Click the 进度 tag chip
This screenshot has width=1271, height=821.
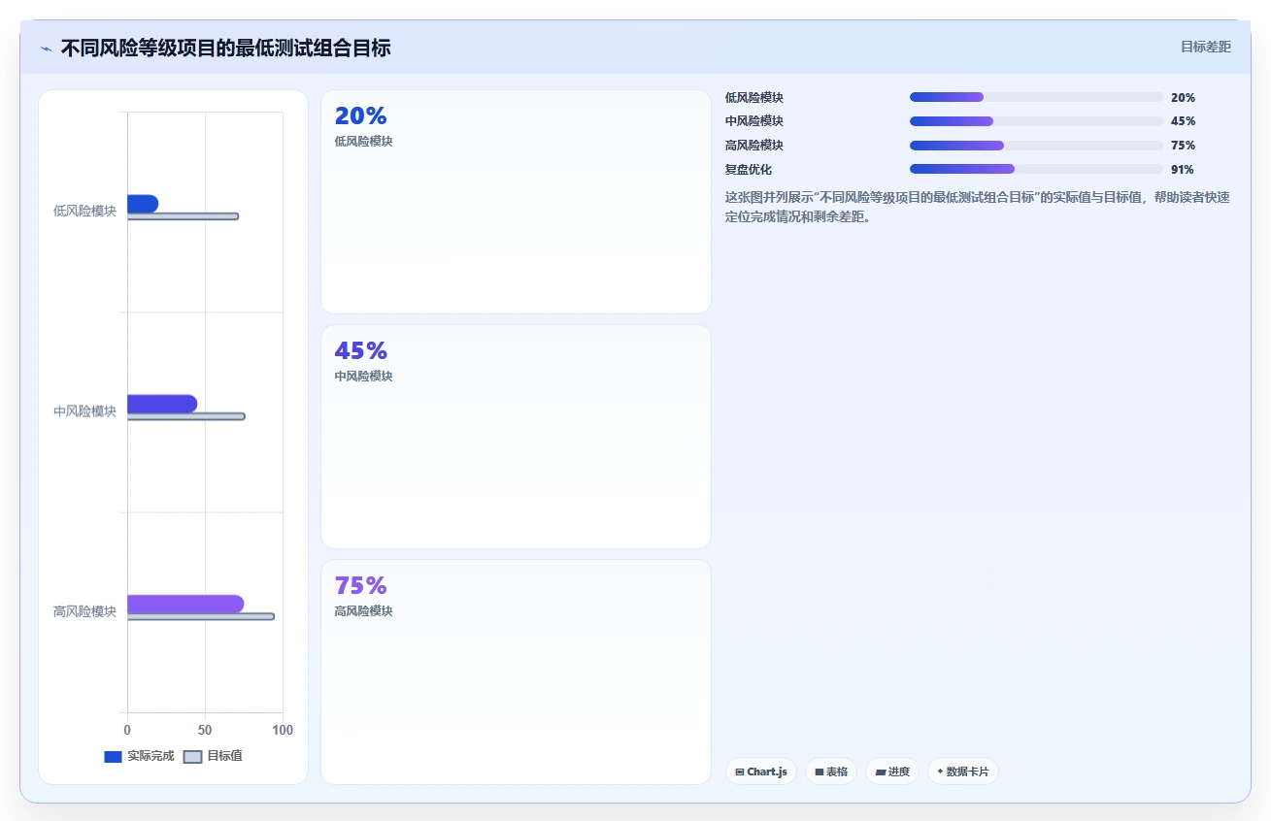point(892,772)
